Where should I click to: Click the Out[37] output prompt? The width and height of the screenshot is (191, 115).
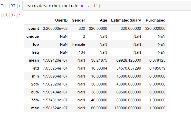[x=11, y=15]
